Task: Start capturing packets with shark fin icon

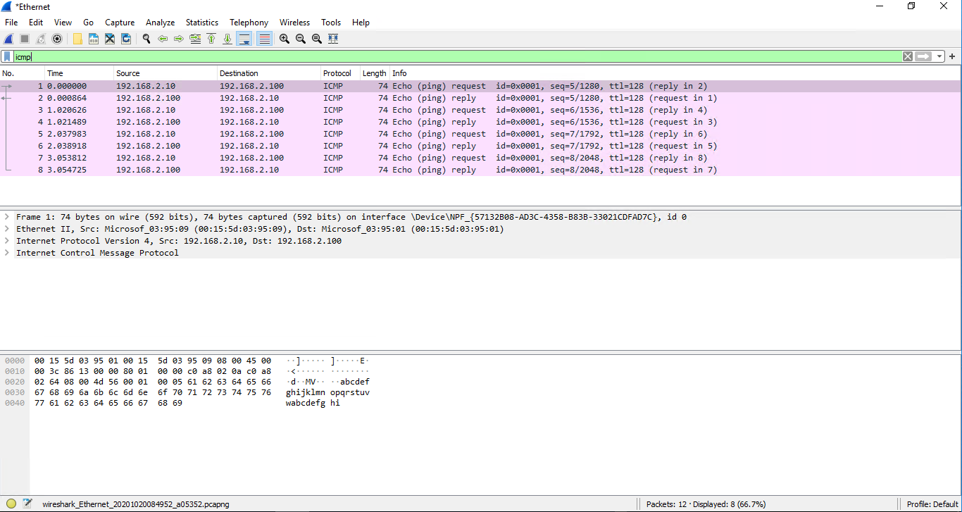Action: pos(8,39)
